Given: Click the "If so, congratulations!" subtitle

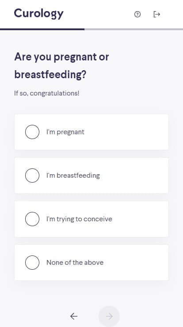Looking at the screenshot, I should tap(47, 93).
